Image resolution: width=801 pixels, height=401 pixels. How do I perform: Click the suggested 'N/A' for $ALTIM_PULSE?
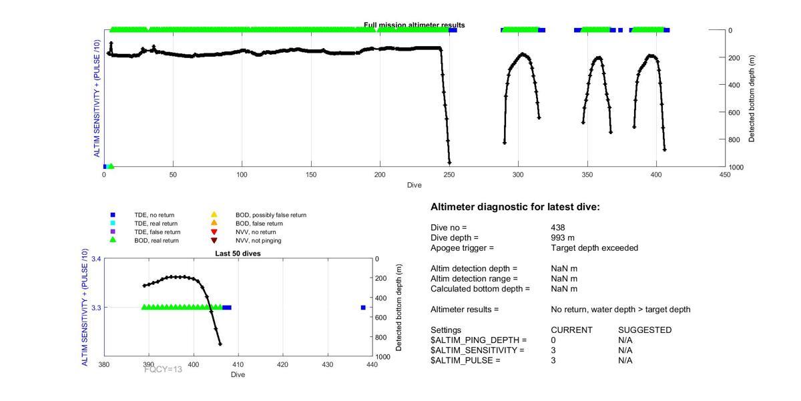click(625, 360)
